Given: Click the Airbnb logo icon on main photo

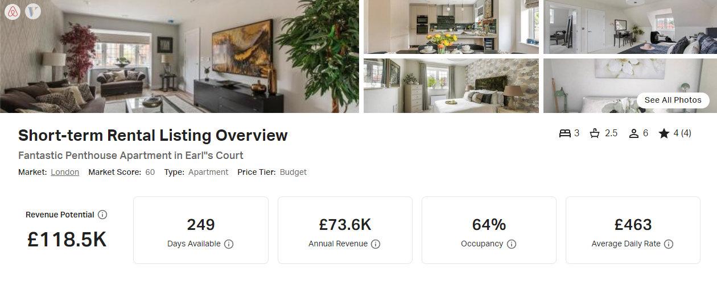Looking at the screenshot, I should (x=13, y=12).
